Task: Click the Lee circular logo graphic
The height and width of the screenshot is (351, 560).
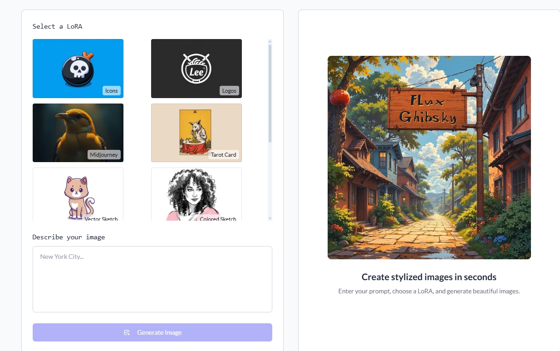Action: [196, 69]
